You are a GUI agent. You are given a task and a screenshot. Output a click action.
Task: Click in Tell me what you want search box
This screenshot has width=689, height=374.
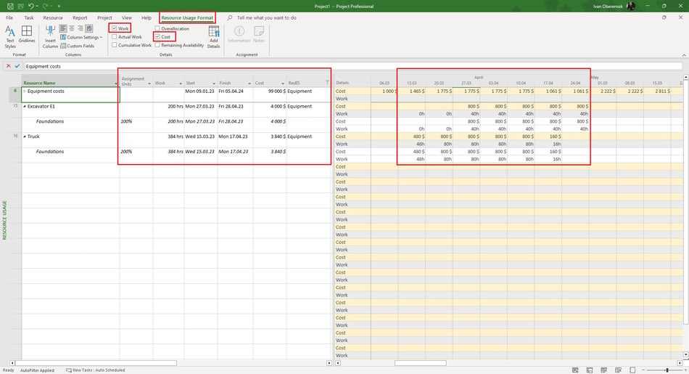click(x=266, y=17)
